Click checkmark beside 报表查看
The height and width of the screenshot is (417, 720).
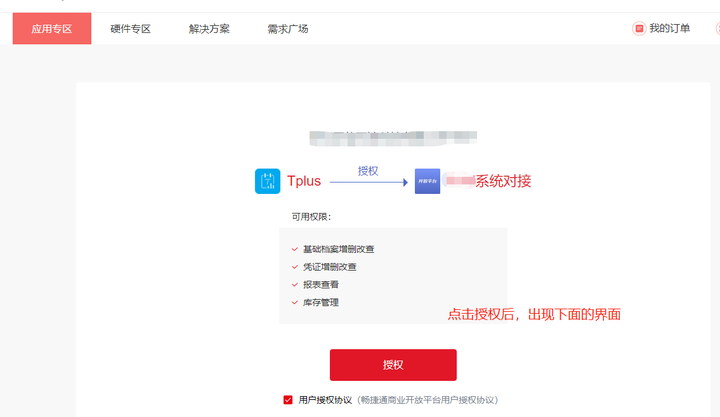(295, 285)
